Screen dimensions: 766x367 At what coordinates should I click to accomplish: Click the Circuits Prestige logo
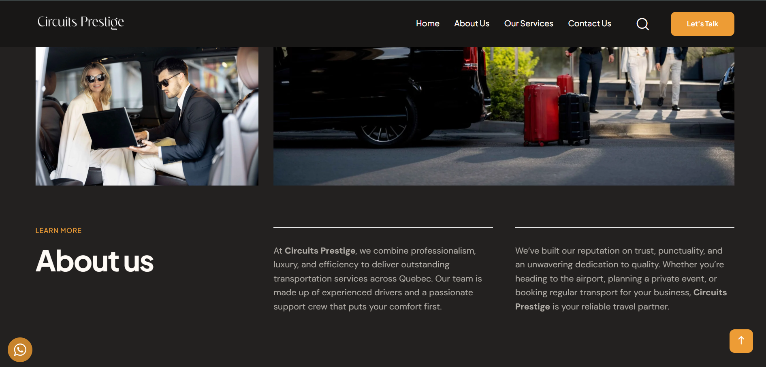click(x=81, y=22)
